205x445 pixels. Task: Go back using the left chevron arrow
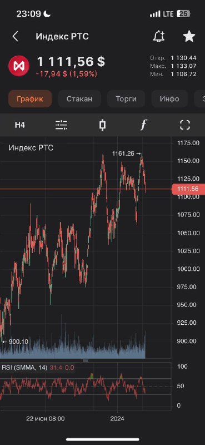click(x=16, y=37)
